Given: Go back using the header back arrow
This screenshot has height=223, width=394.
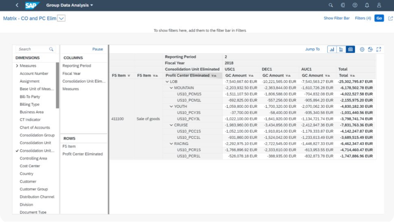Looking at the screenshot, I should tap(17, 5).
